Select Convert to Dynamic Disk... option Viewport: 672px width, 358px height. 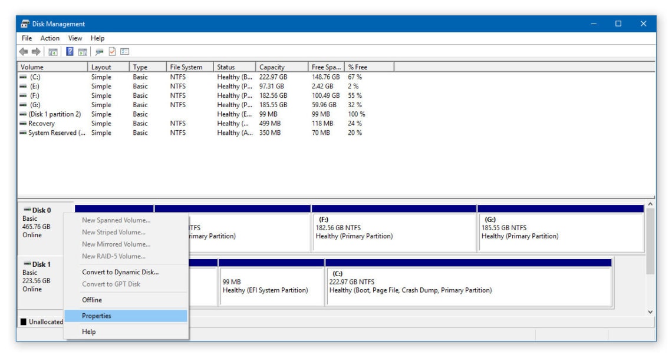120,272
